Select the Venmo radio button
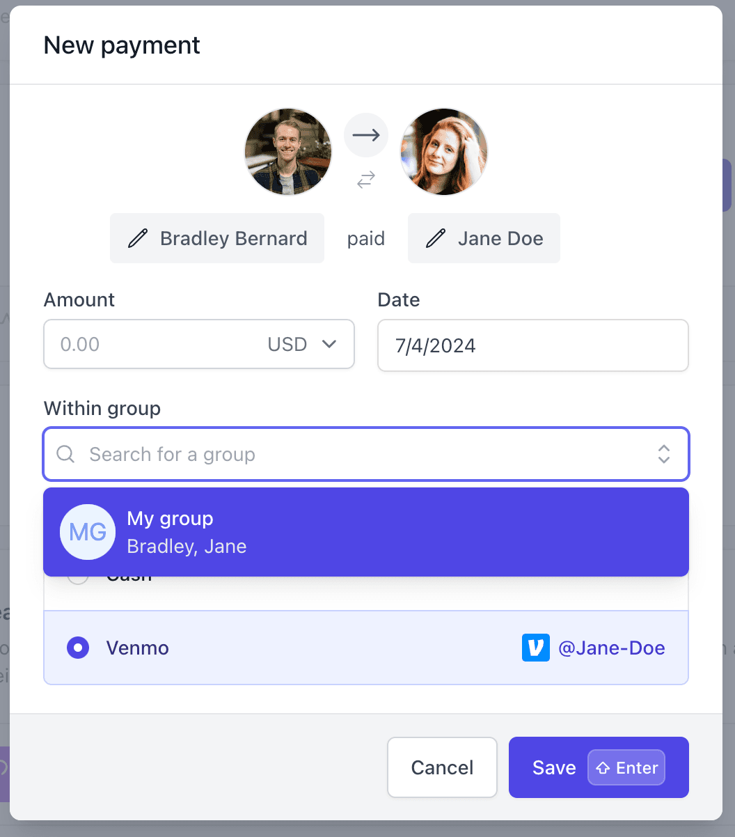 tap(77, 648)
